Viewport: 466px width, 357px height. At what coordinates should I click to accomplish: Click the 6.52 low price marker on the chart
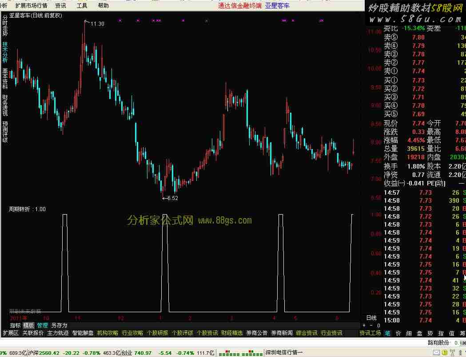(x=171, y=198)
